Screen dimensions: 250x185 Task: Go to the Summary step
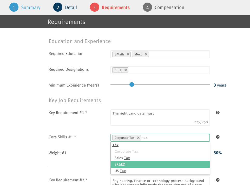pyautogui.click(x=31, y=8)
